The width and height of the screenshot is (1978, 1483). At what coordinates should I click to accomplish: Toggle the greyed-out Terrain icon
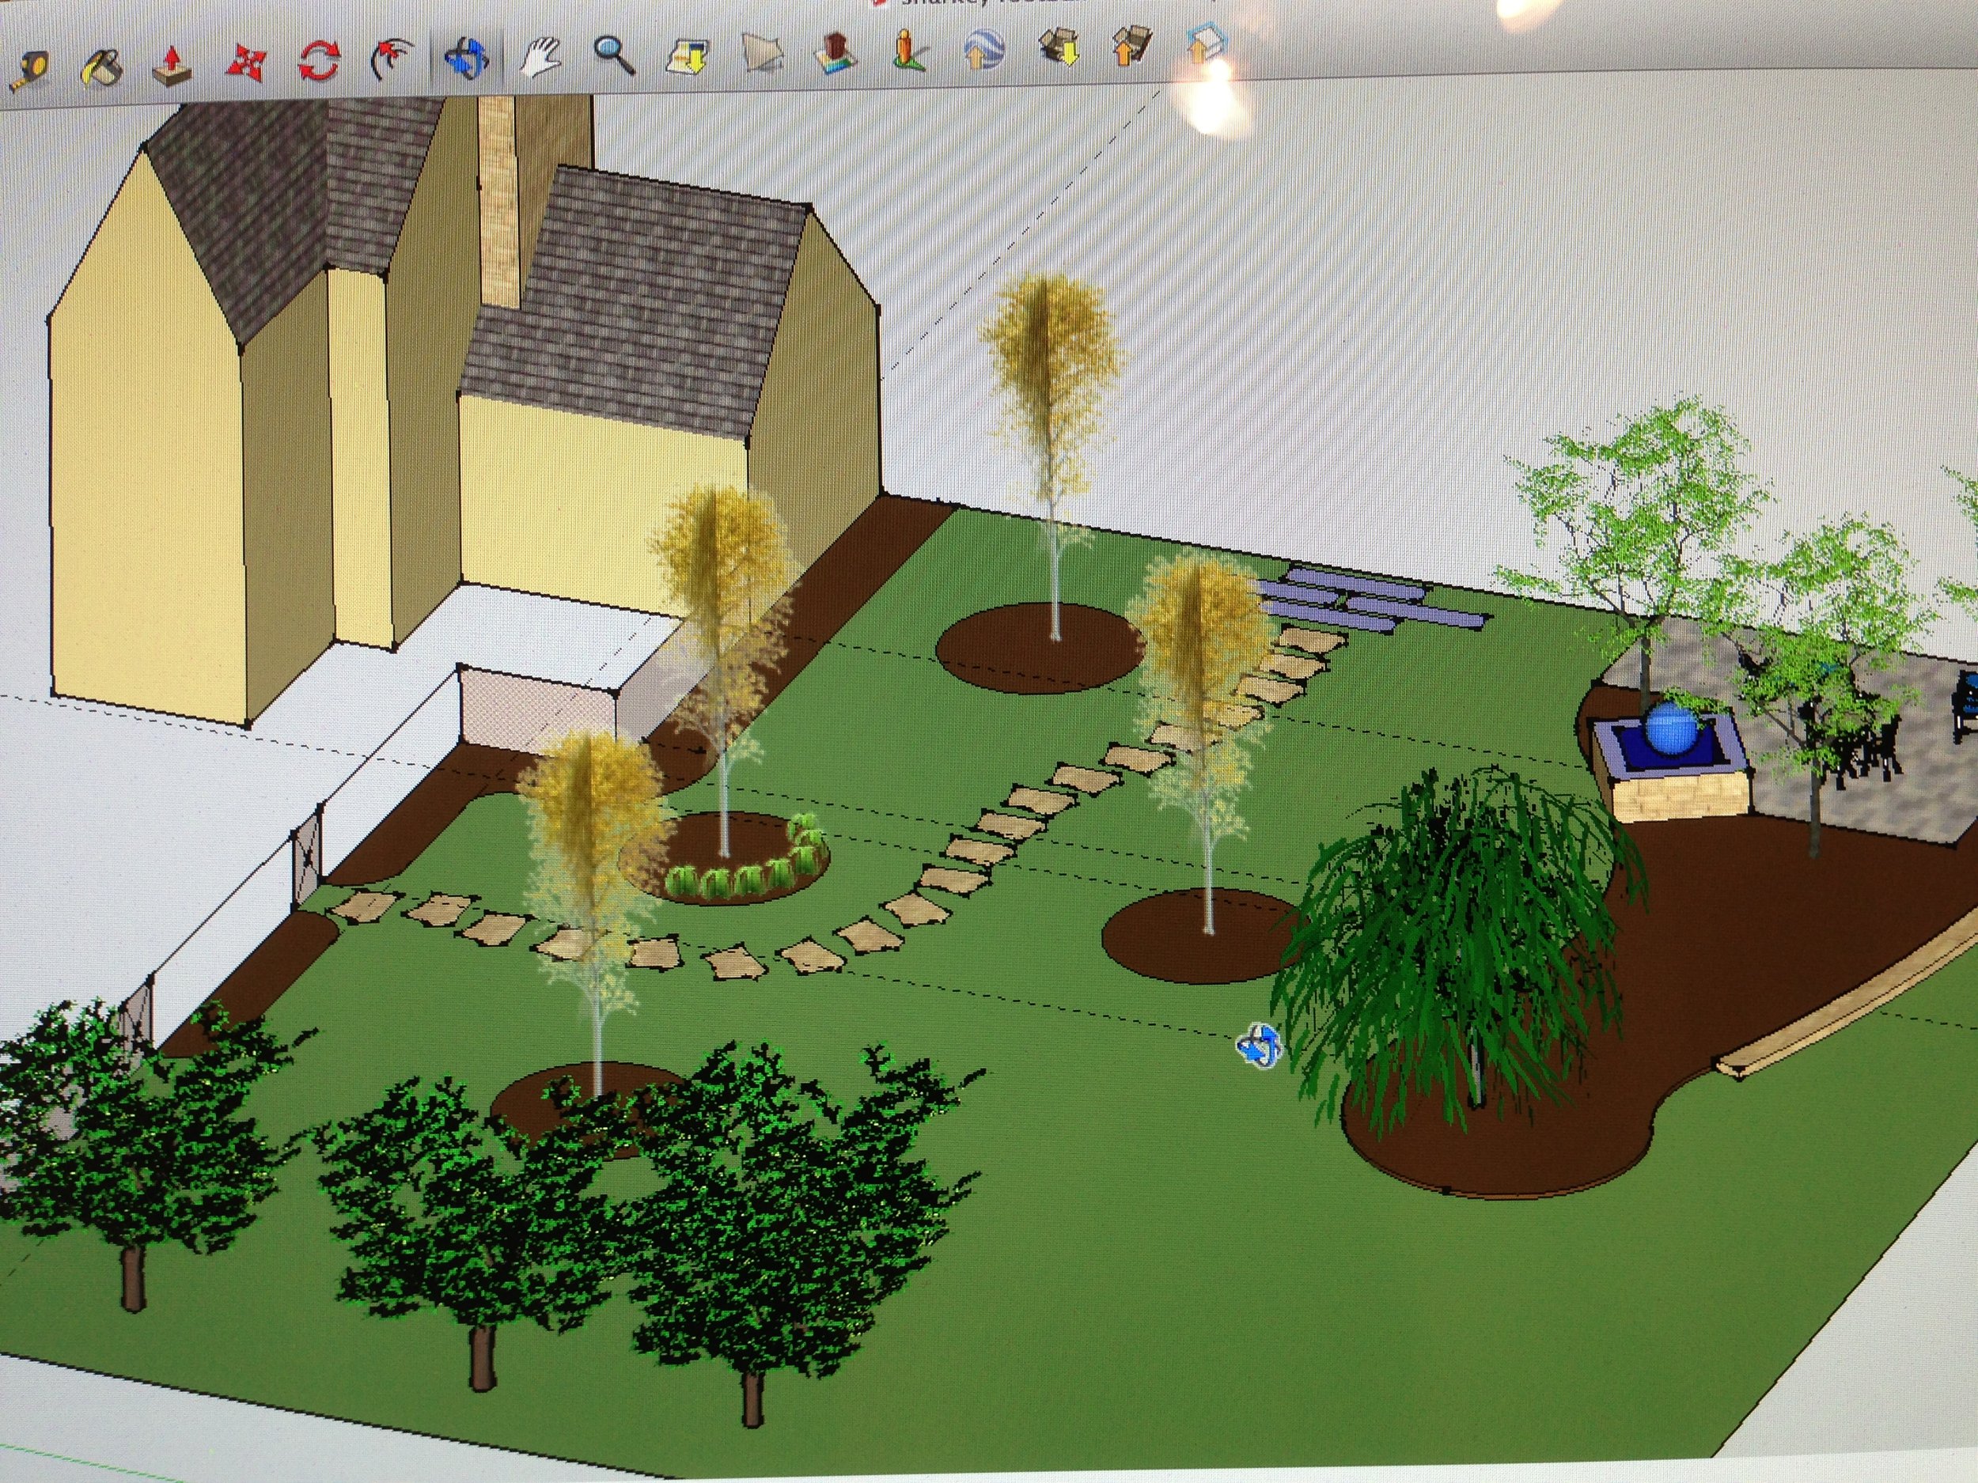[x=761, y=52]
